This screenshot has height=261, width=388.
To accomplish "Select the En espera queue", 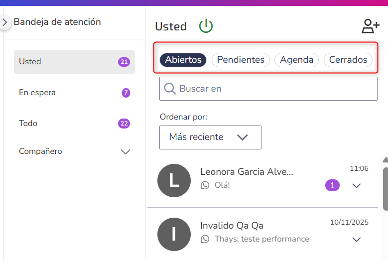I will tap(74, 93).
